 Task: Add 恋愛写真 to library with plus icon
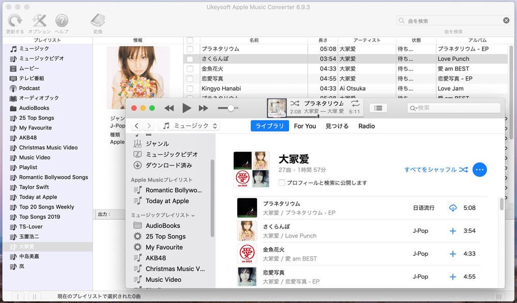coord(453,277)
